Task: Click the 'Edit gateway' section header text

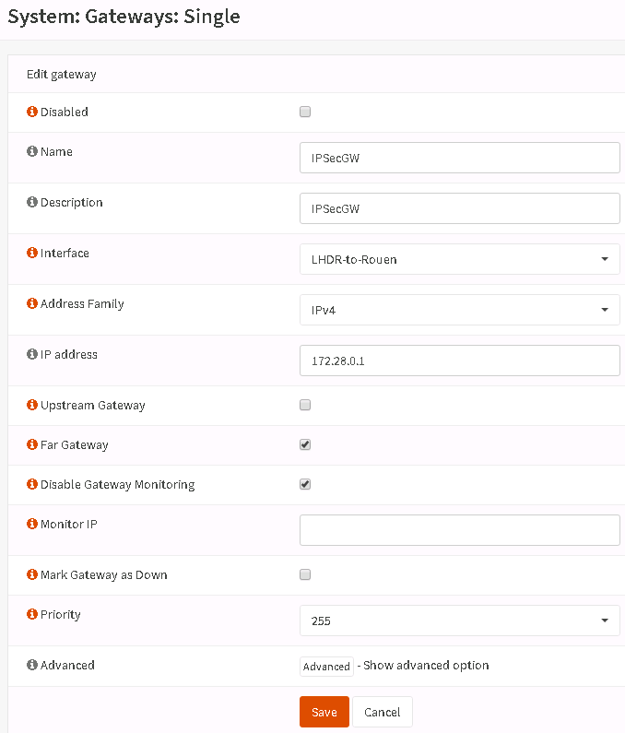Action: [61, 75]
